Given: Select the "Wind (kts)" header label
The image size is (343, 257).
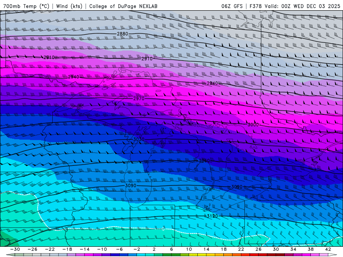Looking at the screenshot, I should click(x=69, y=6).
